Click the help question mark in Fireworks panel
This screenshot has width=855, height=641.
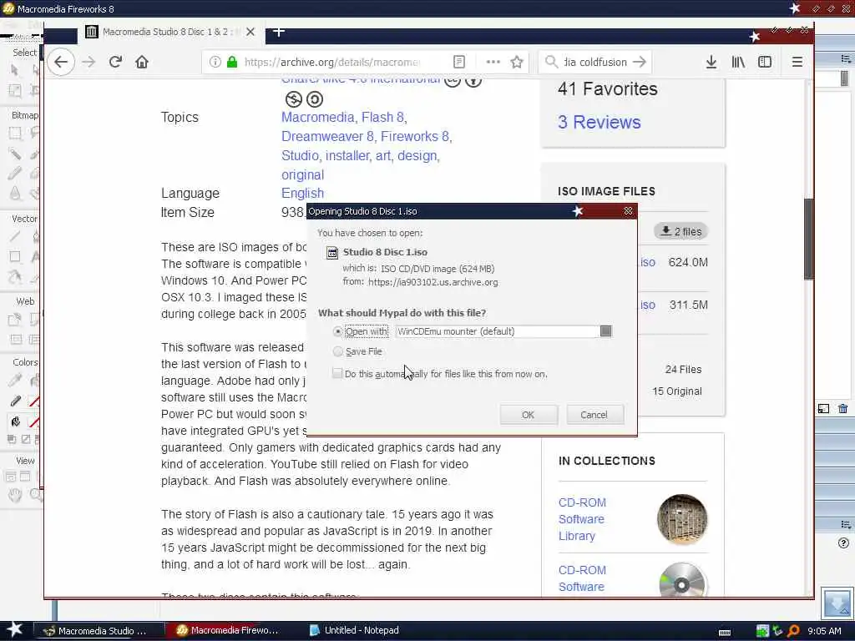click(843, 543)
